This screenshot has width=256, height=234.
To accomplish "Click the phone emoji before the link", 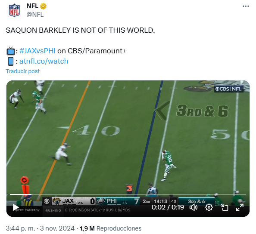I will click(x=11, y=61).
